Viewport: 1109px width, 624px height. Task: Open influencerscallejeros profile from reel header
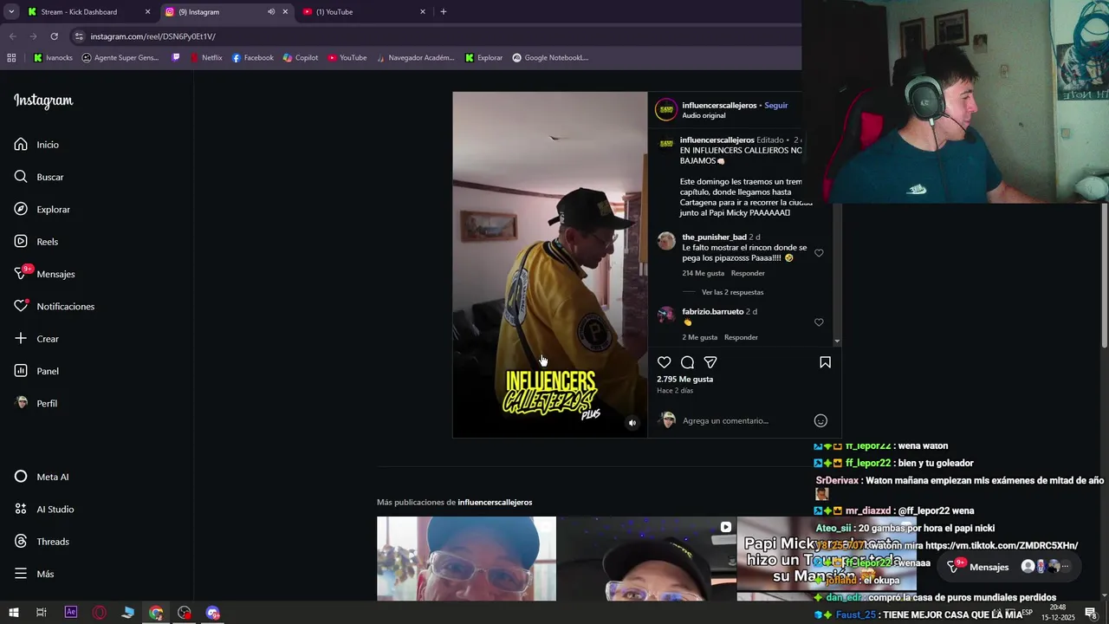[x=719, y=105]
